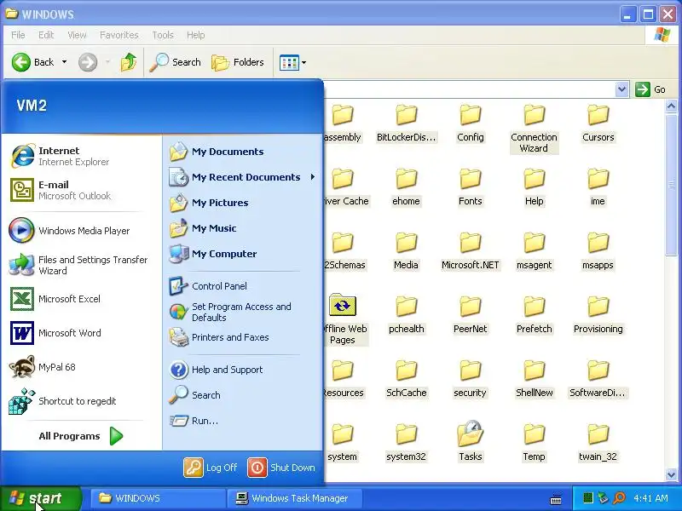Select the Connection Wizard folder
The height and width of the screenshot is (511, 682).
click(535, 129)
